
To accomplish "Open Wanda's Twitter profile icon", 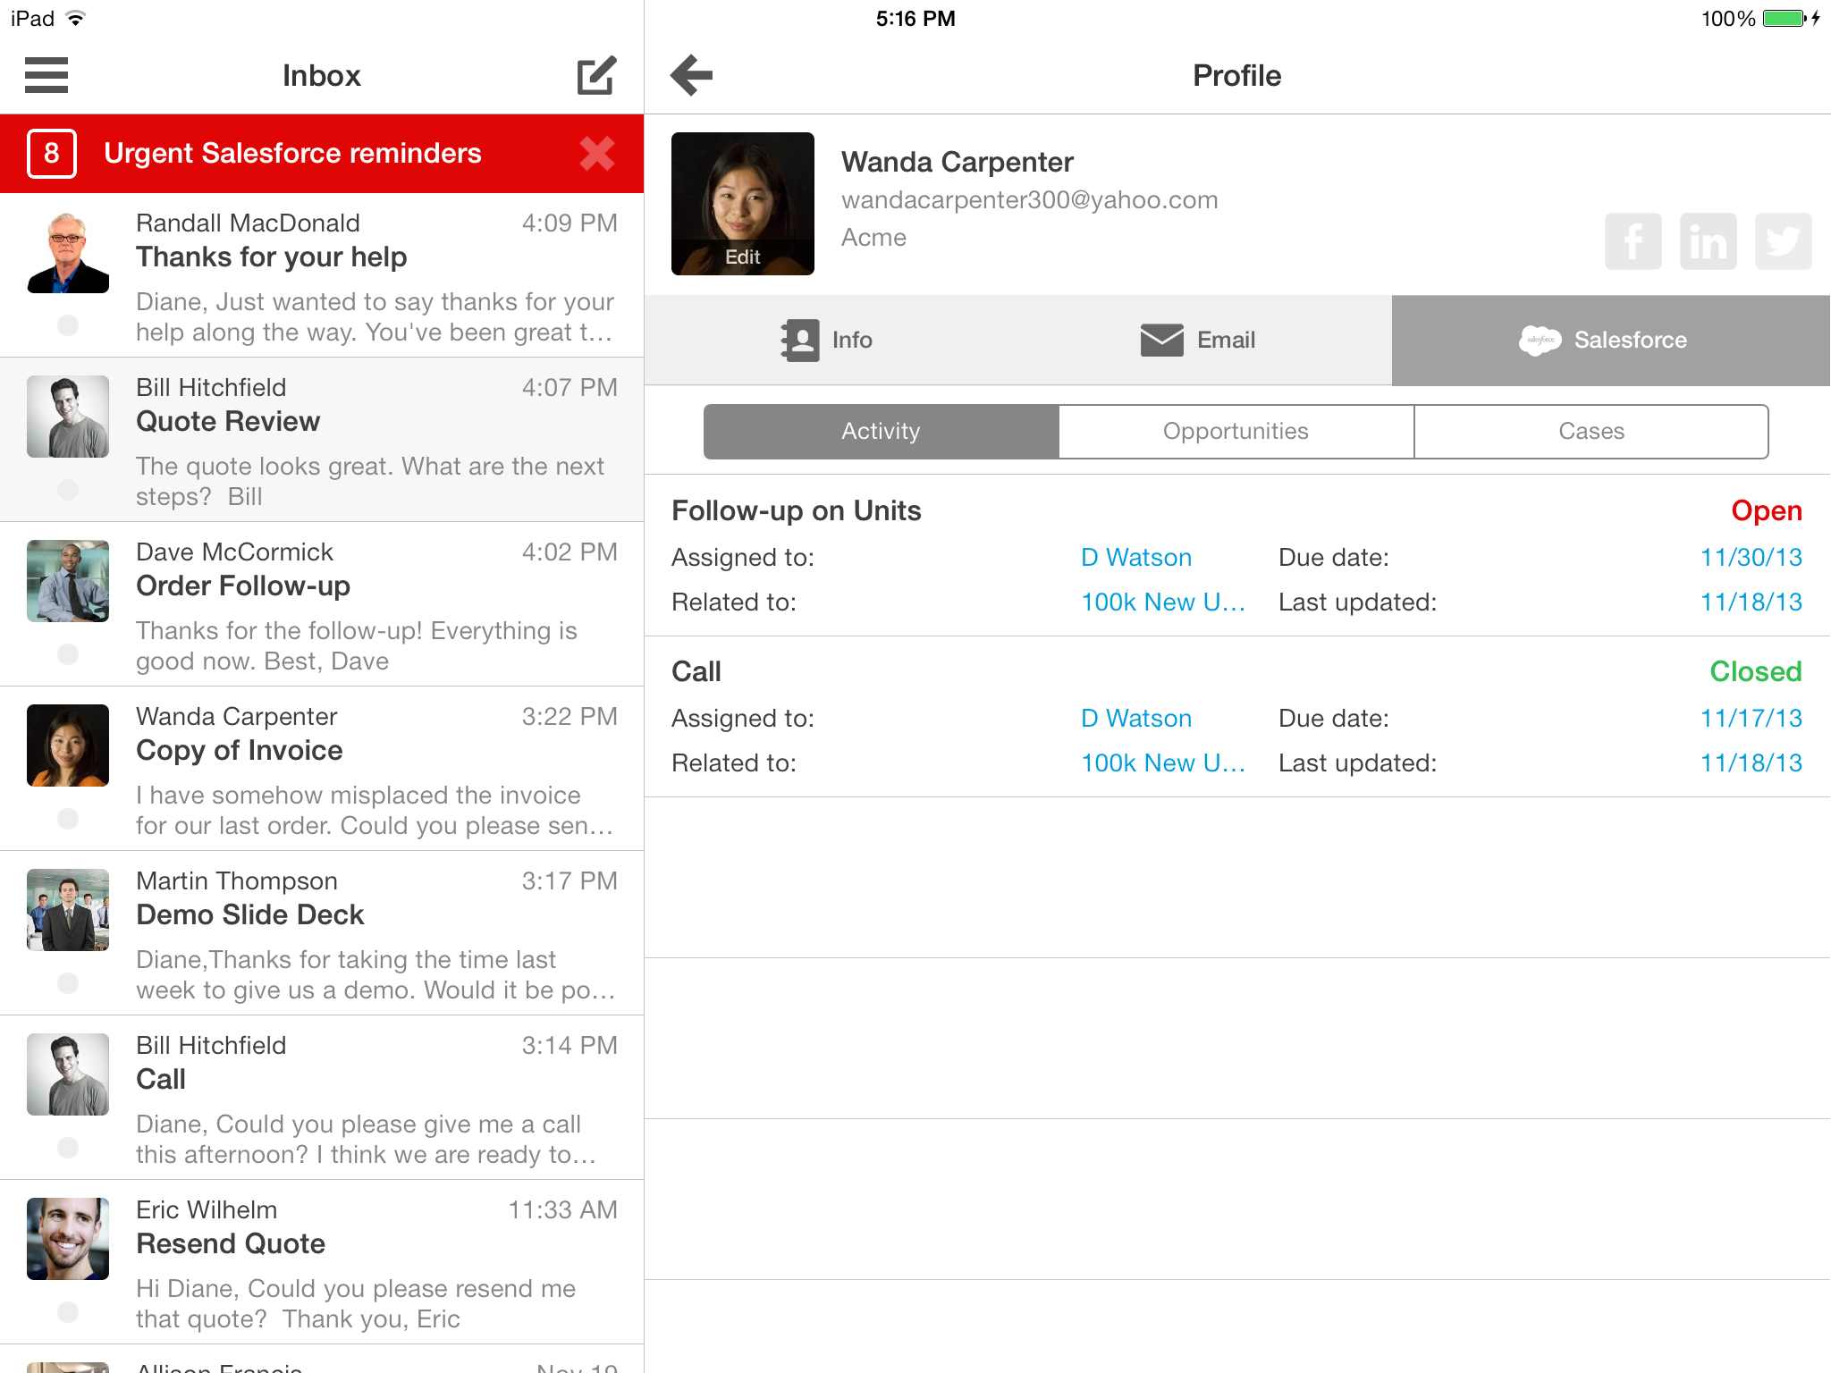I will coord(1783,241).
